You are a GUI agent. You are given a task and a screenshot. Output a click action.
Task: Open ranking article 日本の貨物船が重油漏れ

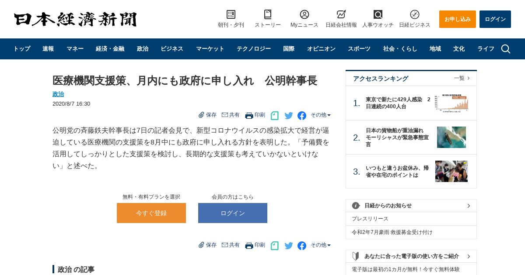(397, 137)
